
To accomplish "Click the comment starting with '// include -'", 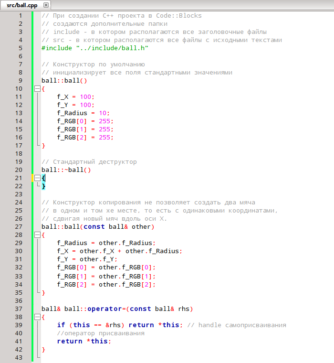I will tap(154, 32).
